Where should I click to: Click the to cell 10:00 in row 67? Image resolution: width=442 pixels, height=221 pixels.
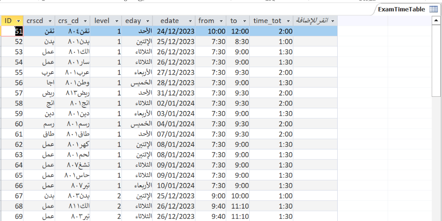coord(238,196)
